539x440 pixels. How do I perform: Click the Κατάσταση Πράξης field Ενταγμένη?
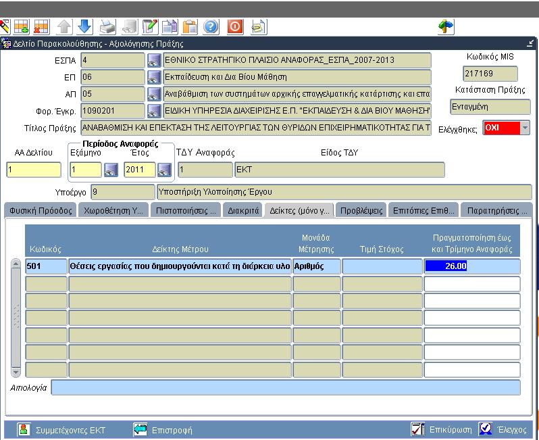[x=490, y=107]
